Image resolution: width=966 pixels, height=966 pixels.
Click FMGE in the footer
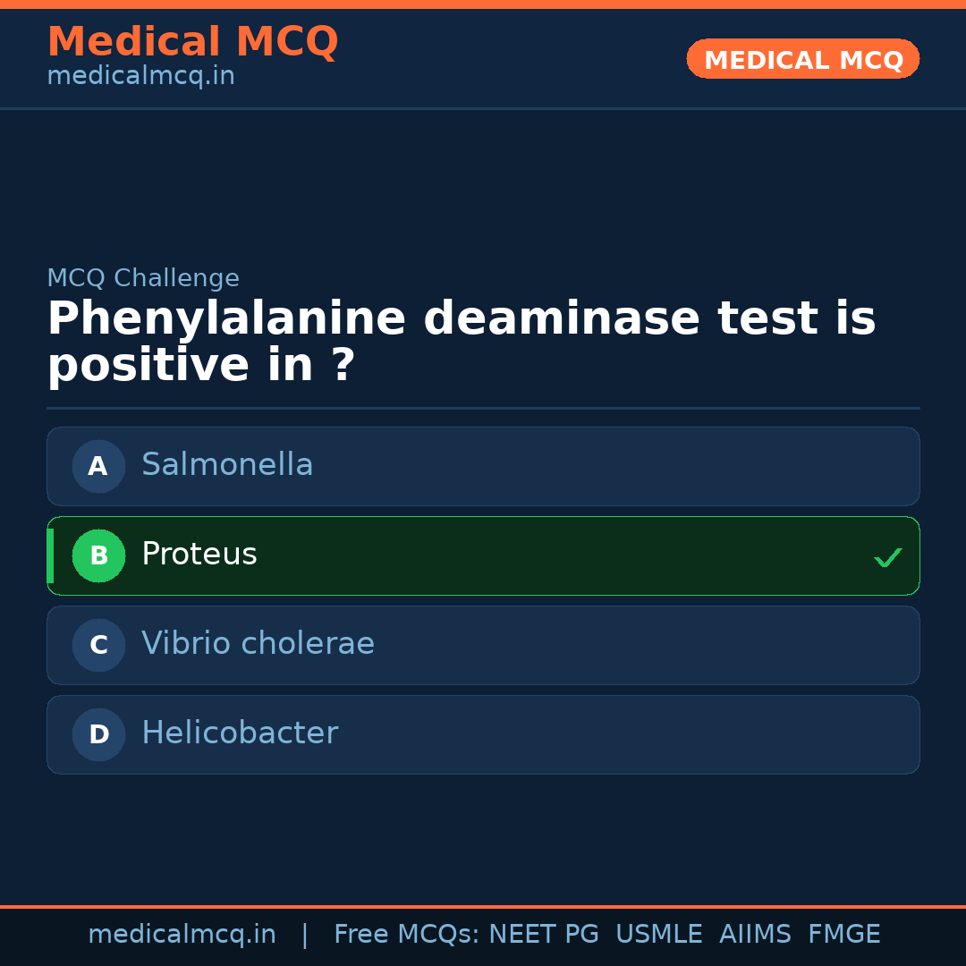tap(844, 935)
